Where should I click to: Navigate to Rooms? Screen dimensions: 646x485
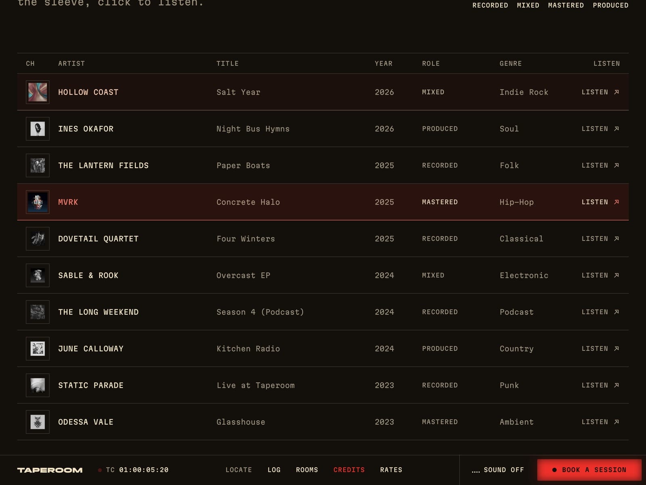pyautogui.click(x=307, y=470)
